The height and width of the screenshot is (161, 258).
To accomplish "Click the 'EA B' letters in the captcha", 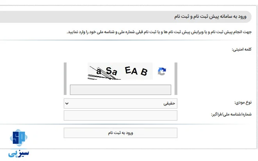I will [x=136, y=71].
